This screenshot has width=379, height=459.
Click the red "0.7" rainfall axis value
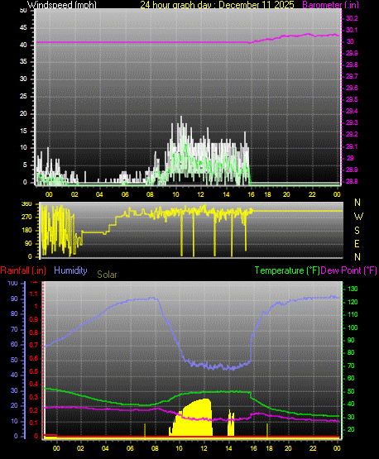tap(34, 346)
